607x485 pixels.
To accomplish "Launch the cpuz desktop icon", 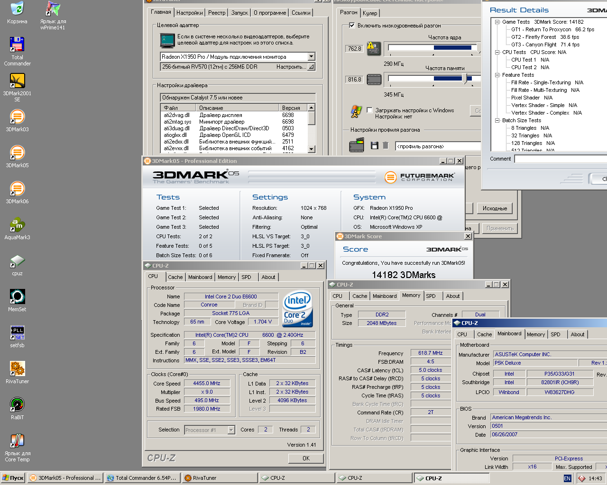I will (x=17, y=260).
